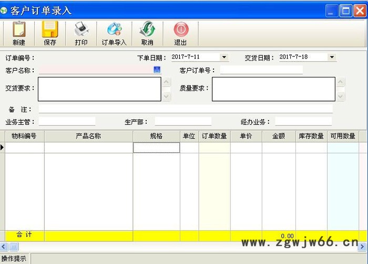This screenshot has width=368, height=264.
Task: Click the 客户订单号 input field
Action: [261, 70]
